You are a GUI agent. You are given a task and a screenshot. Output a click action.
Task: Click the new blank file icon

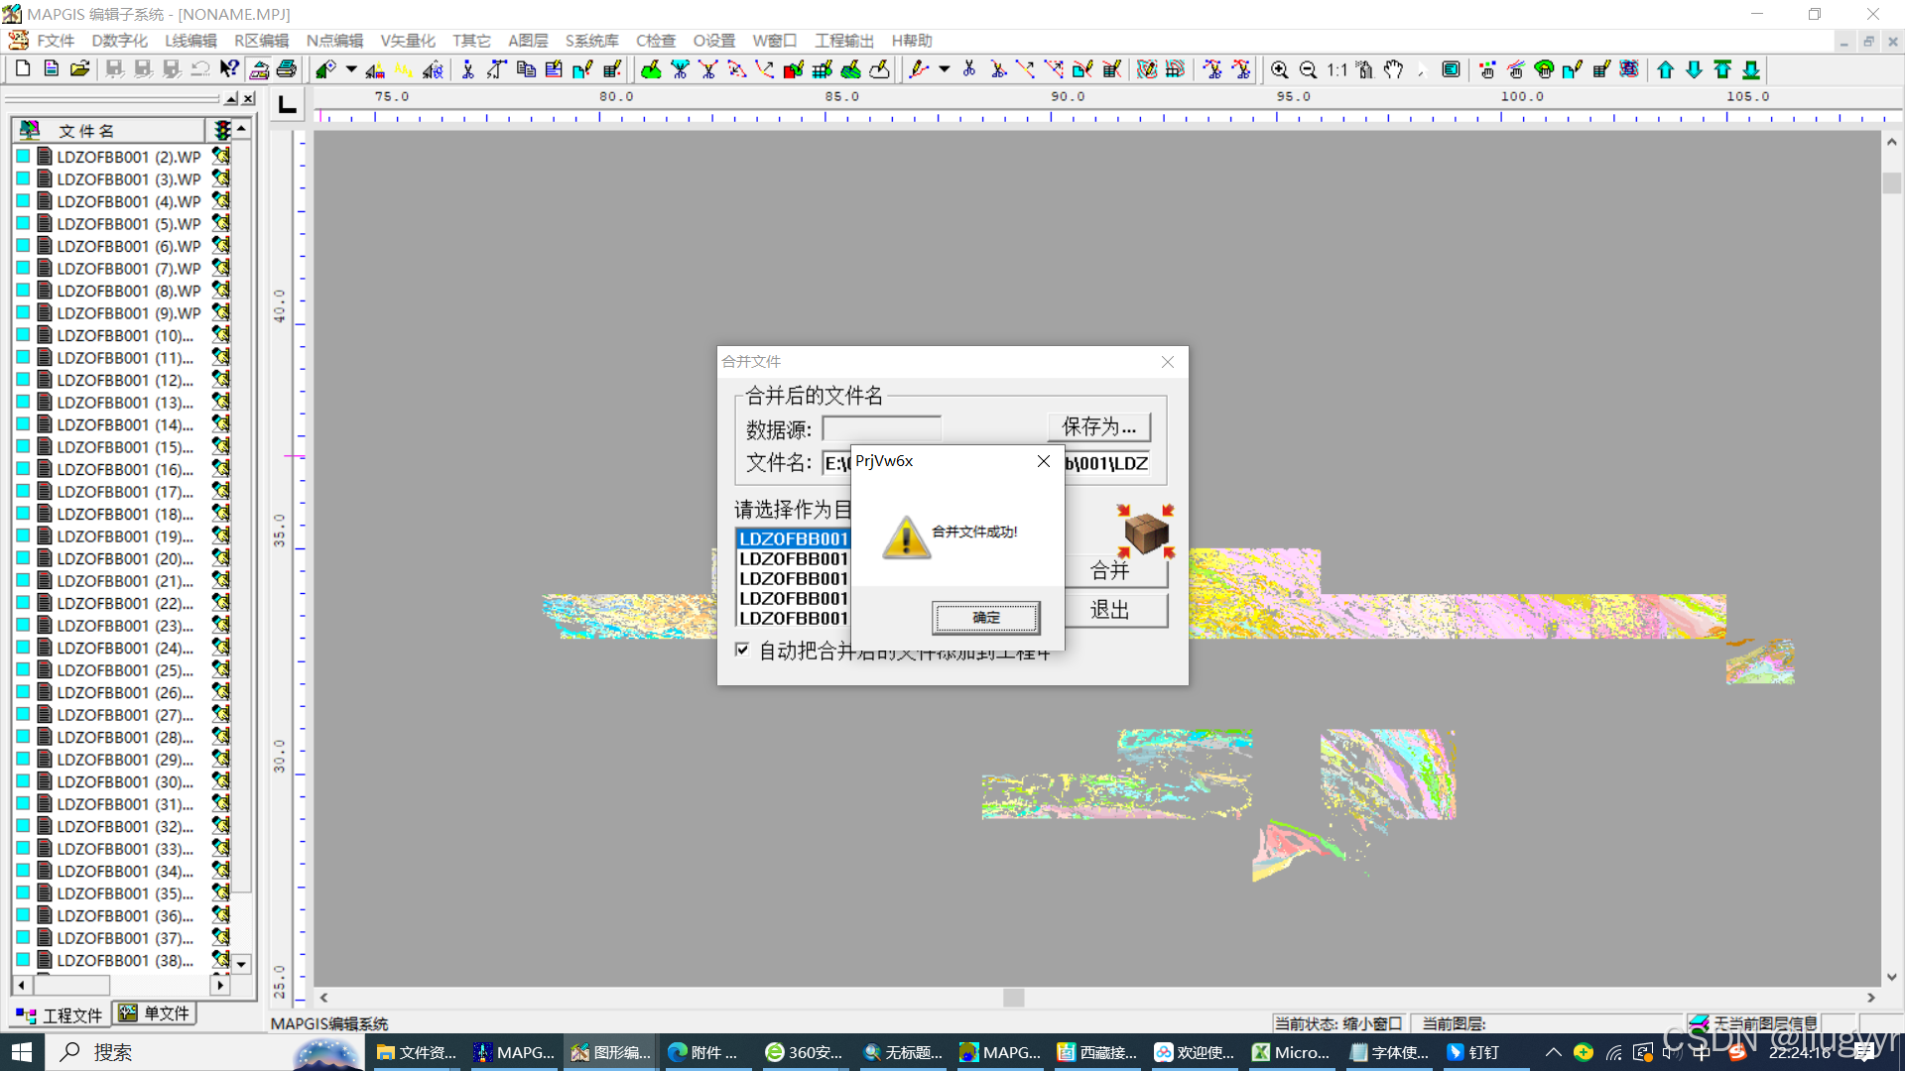tap(23, 69)
